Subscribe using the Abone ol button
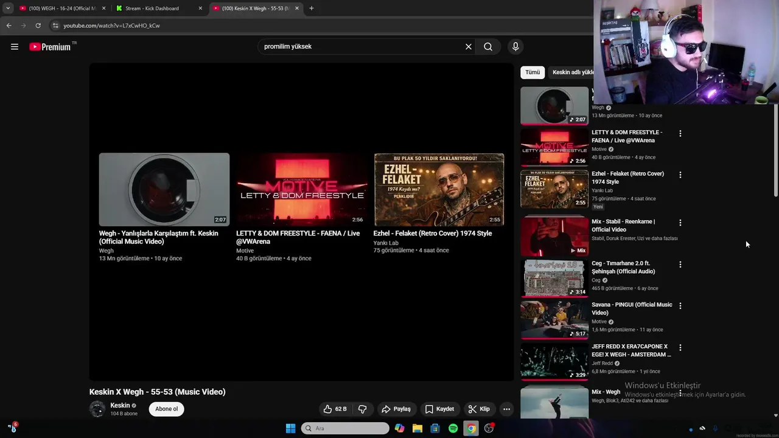The image size is (779, 438). (166, 409)
